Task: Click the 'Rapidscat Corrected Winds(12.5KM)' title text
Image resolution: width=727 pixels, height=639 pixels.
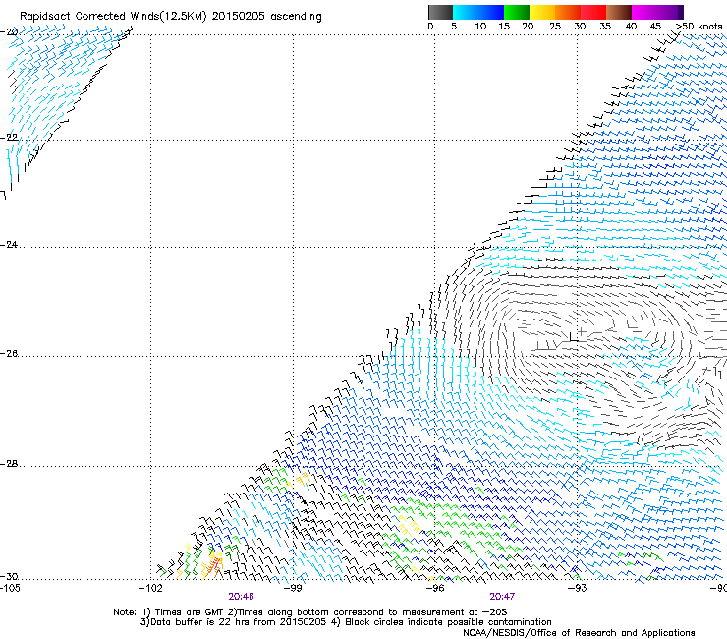Action: tap(113, 16)
